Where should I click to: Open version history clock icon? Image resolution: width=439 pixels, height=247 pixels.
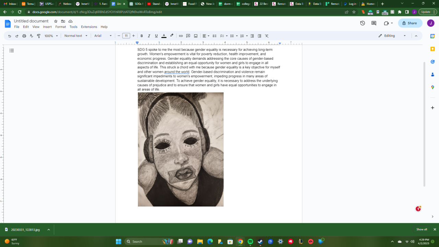tap(363, 23)
